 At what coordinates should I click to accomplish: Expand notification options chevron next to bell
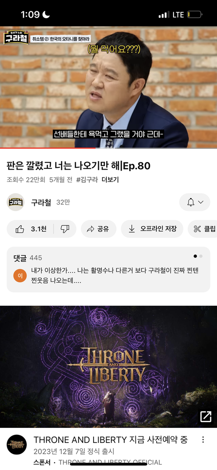(x=201, y=202)
